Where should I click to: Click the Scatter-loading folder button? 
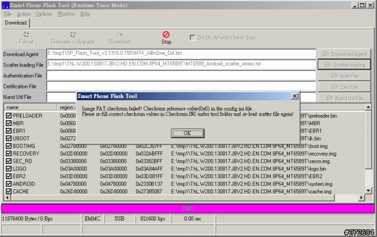345,65
